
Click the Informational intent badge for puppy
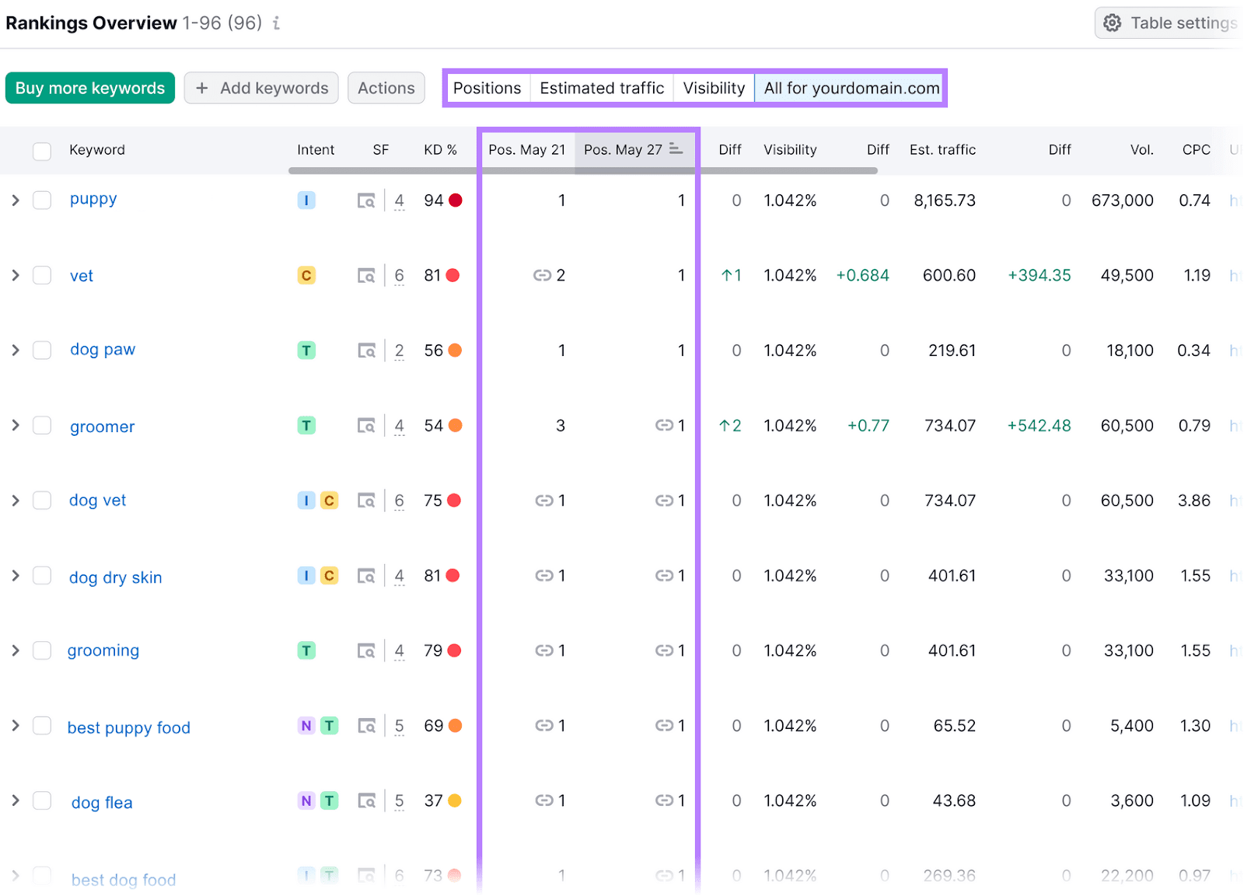pos(306,200)
